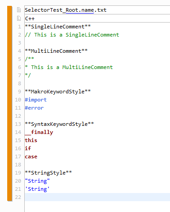170x212 pixels.
Task: Click line number 19 in the gutter
Action: click(x=18, y=173)
